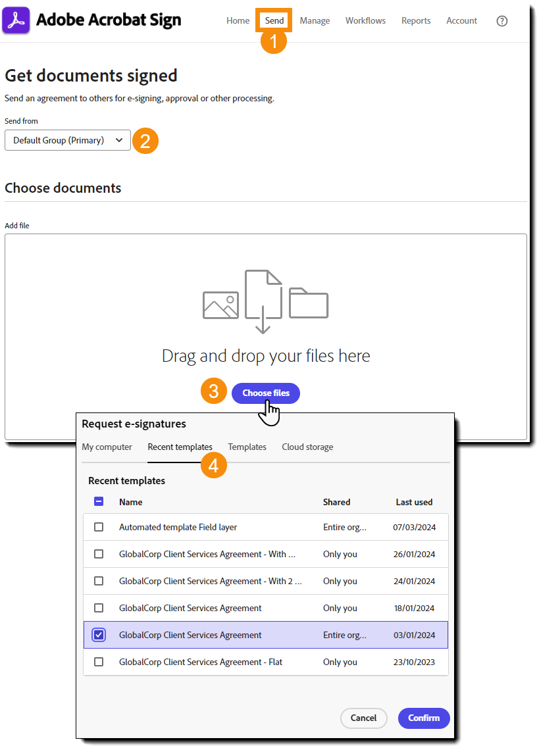Check the Automated template Field layer box
537x746 pixels.
point(99,527)
